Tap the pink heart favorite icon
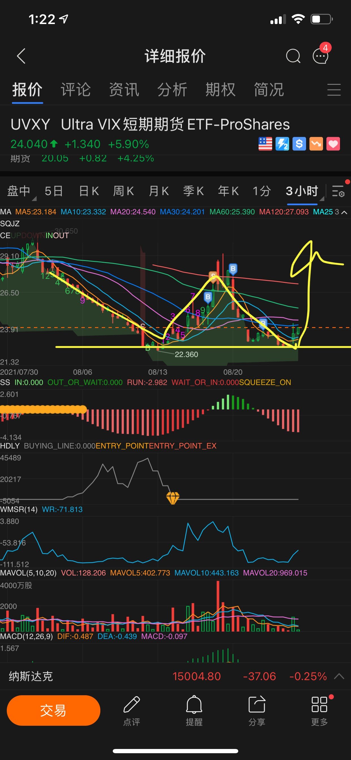The width and height of the screenshot is (351, 760). coord(333,144)
